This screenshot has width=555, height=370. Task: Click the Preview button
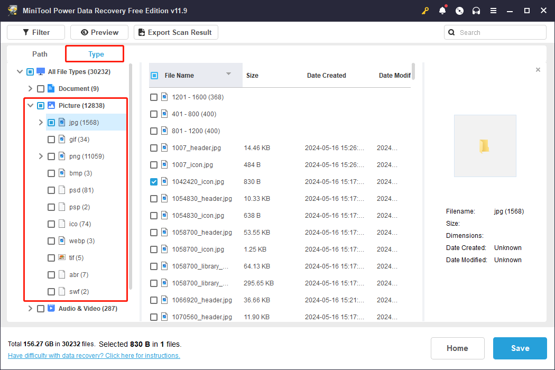99,32
